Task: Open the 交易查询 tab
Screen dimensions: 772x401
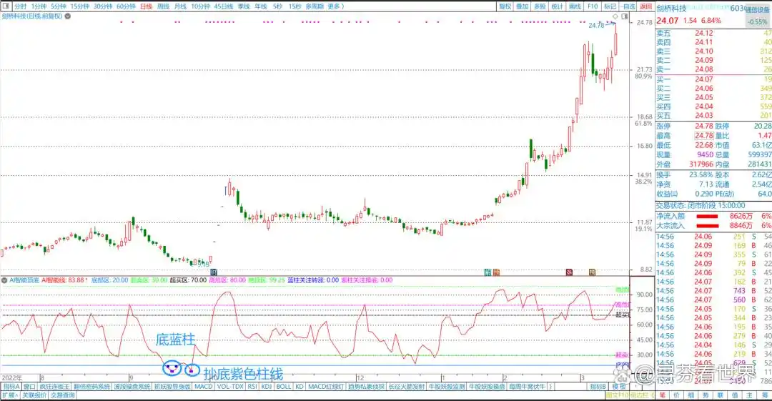Action: click(62, 395)
